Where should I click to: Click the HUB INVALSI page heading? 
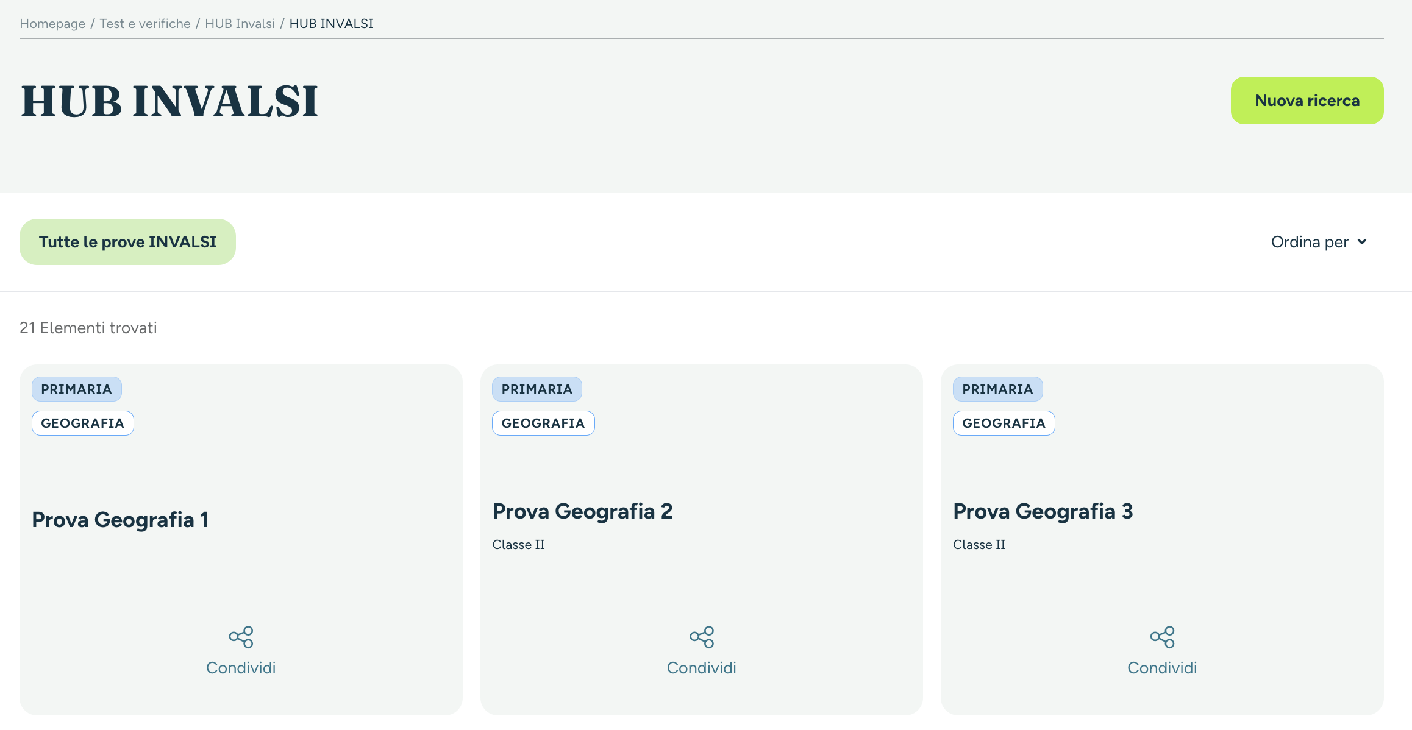[x=169, y=101]
